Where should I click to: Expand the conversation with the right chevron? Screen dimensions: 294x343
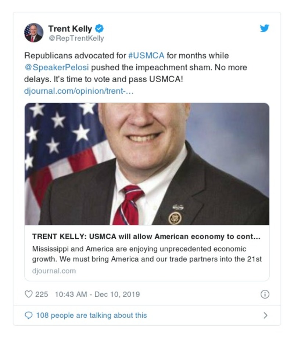[265, 315]
